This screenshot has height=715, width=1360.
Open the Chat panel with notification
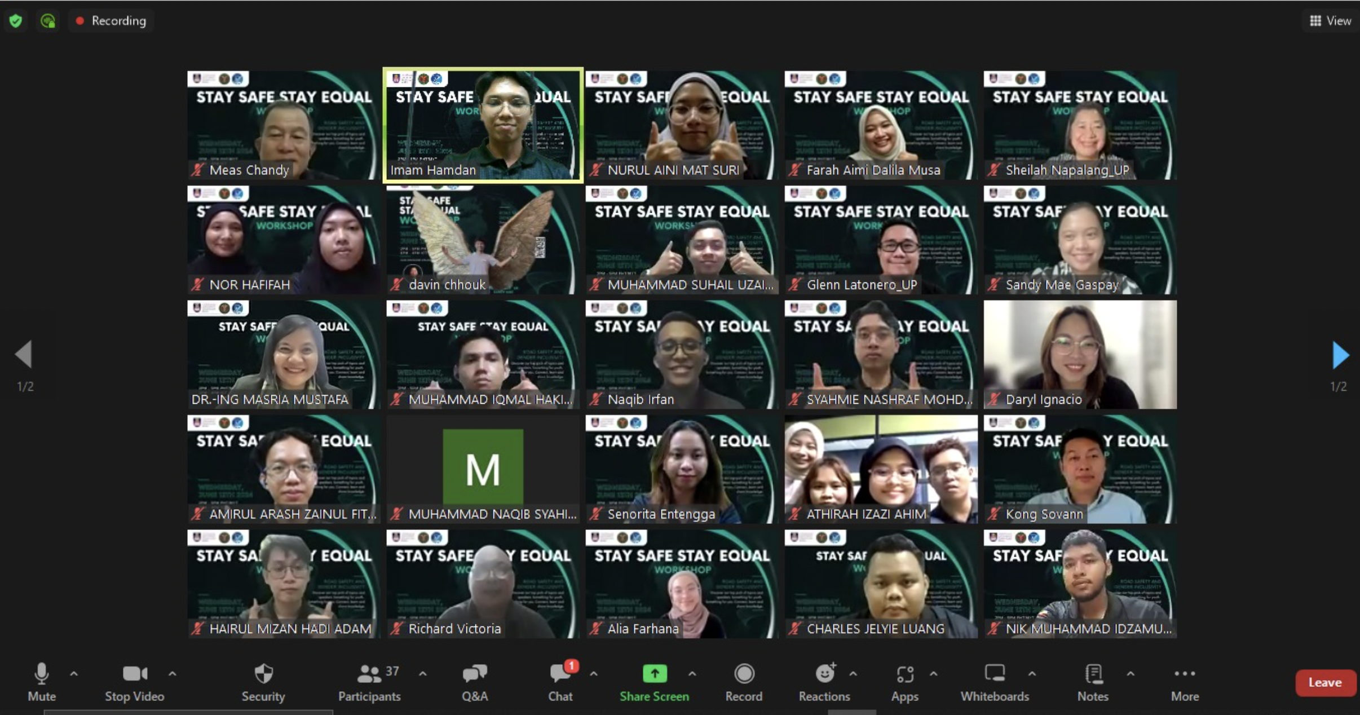click(560, 674)
